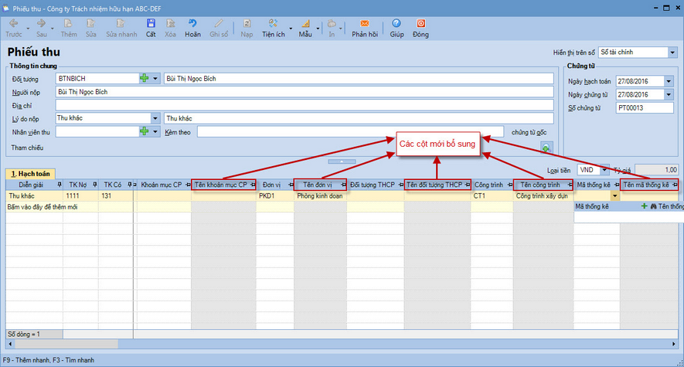Click the Tham chiếu reference search icon
Image resolution: width=684 pixels, height=367 pixels.
click(x=546, y=148)
